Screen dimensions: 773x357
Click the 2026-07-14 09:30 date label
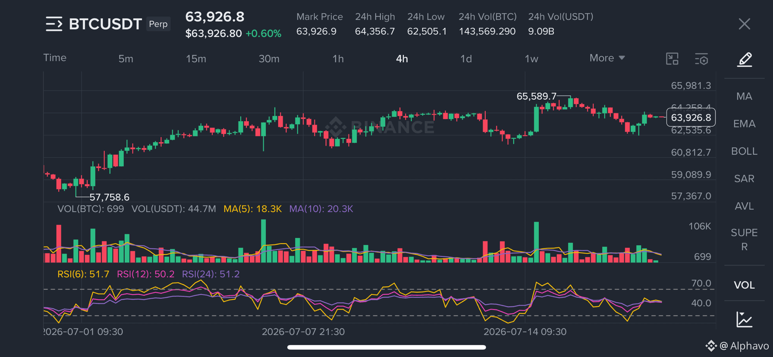(x=525, y=332)
